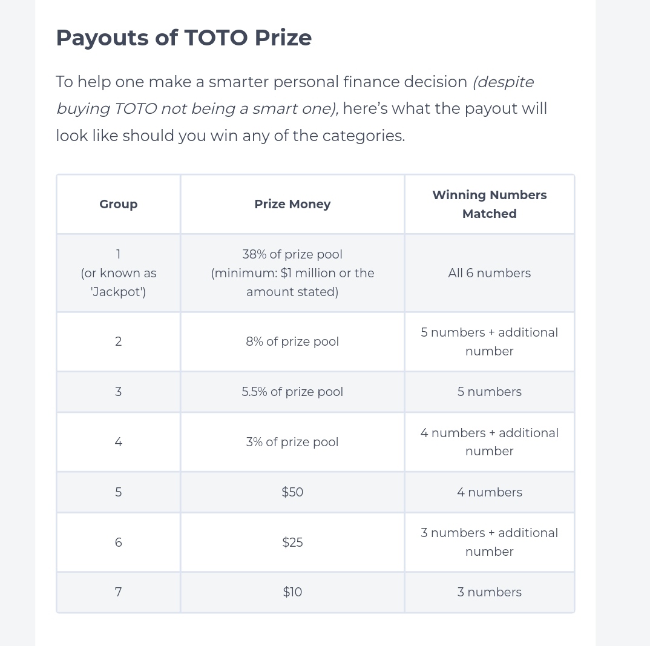Image resolution: width=650 pixels, height=646 pixels.
Task: Click the '4 numbers + additional number' cell
Action: click(x=489, y=442)
